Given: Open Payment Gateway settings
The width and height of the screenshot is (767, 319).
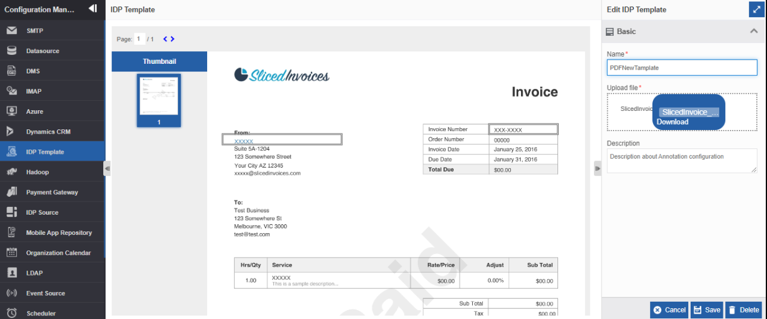Looking at the screenshot, I should (x=53, y=192).
